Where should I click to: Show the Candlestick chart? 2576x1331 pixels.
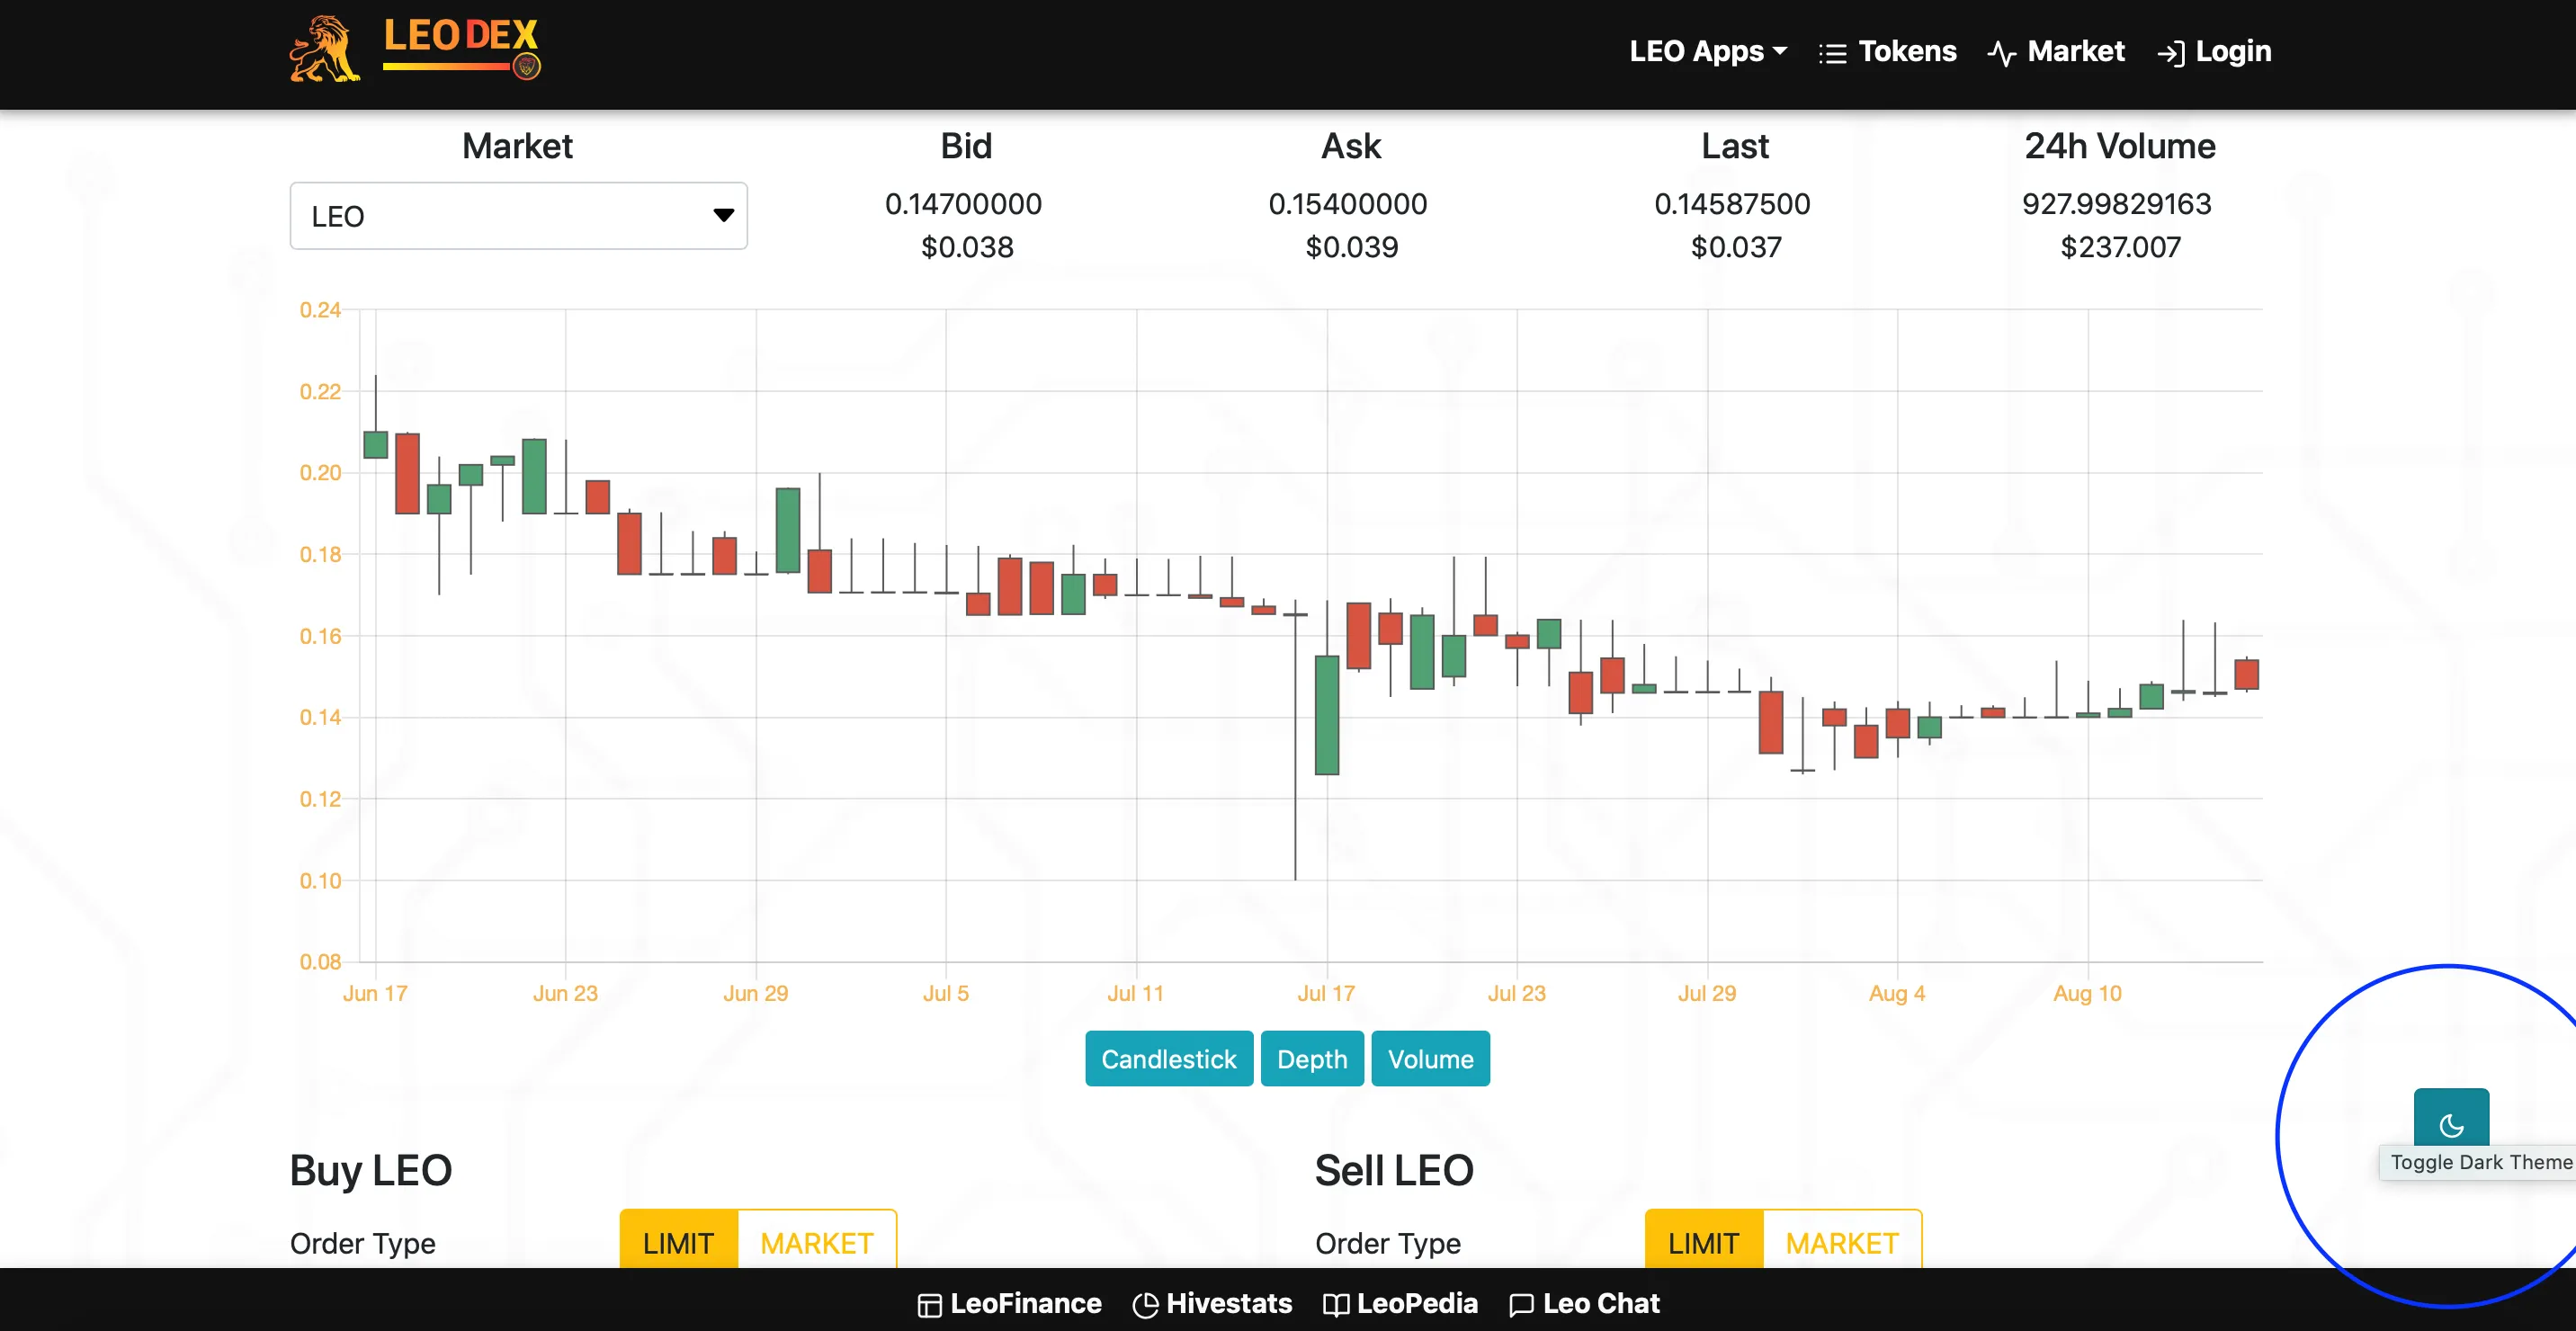click(1168, 1059)
